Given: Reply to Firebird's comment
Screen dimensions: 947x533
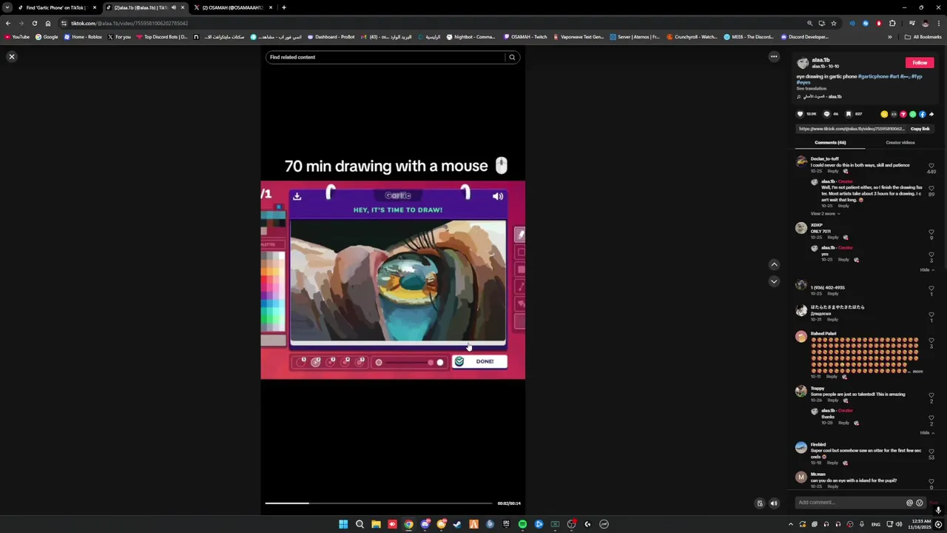Looking at the screenshot, I should click(833, 463).
